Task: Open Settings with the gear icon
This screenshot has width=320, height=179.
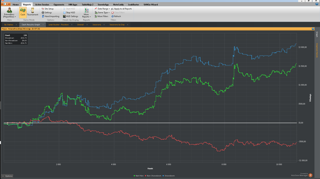Action: pos(47,12)
